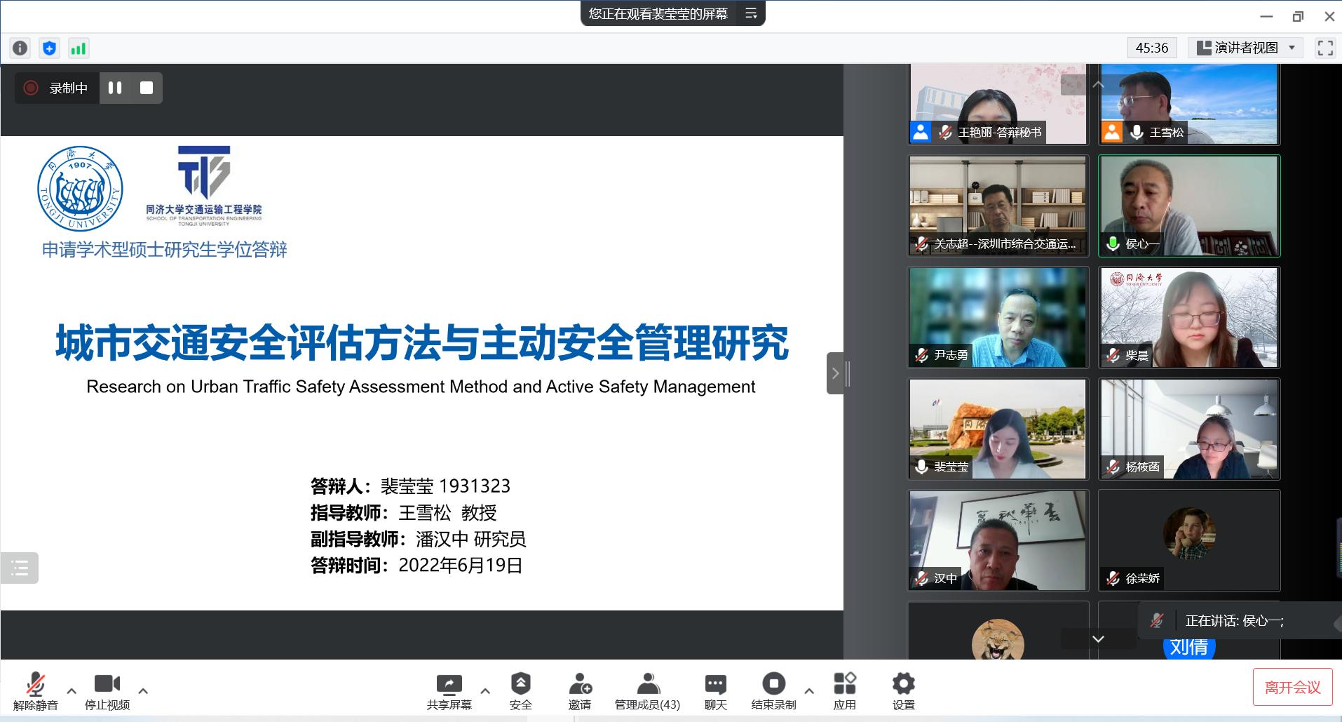Collapse the participant video panel
The width and height of the screenshot is (1342, 722).
[x=834, y=373]
